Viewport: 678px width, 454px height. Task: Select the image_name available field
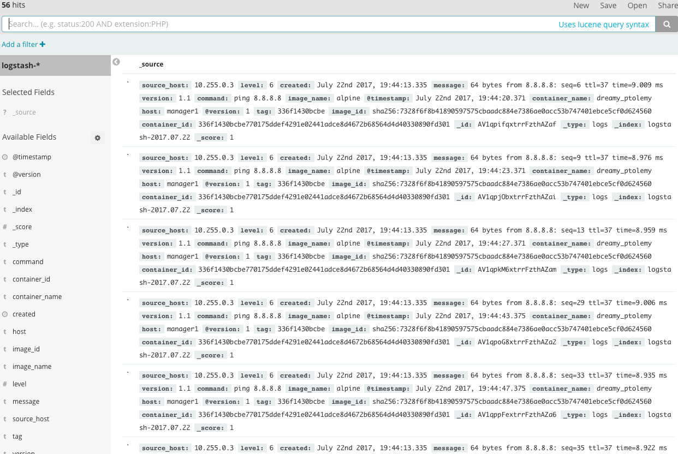point(32,367)
